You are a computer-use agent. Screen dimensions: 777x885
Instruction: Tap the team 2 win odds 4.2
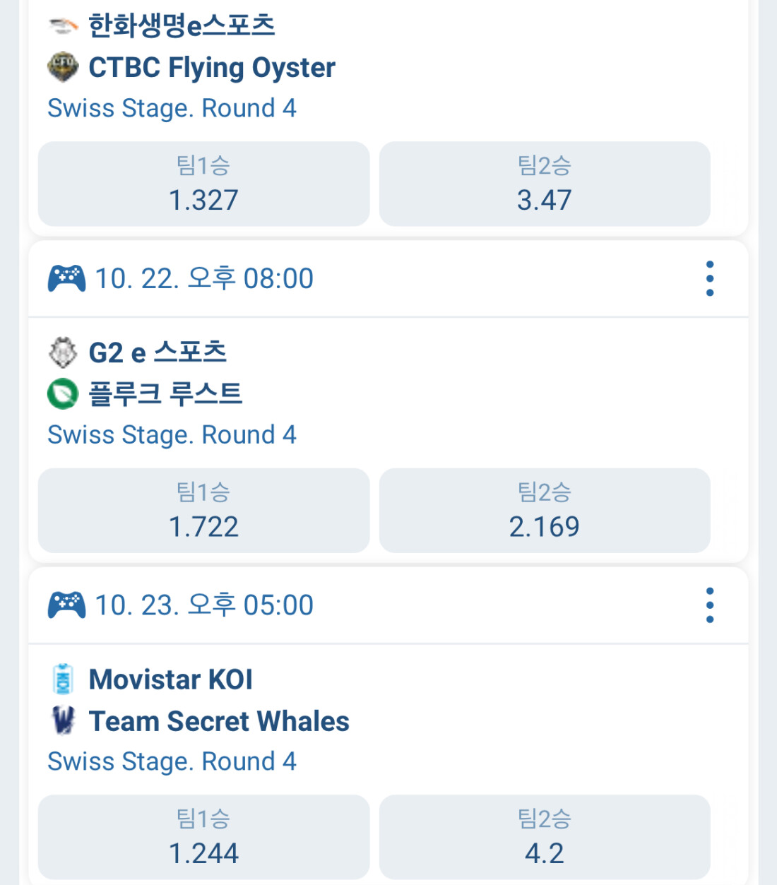544,838
